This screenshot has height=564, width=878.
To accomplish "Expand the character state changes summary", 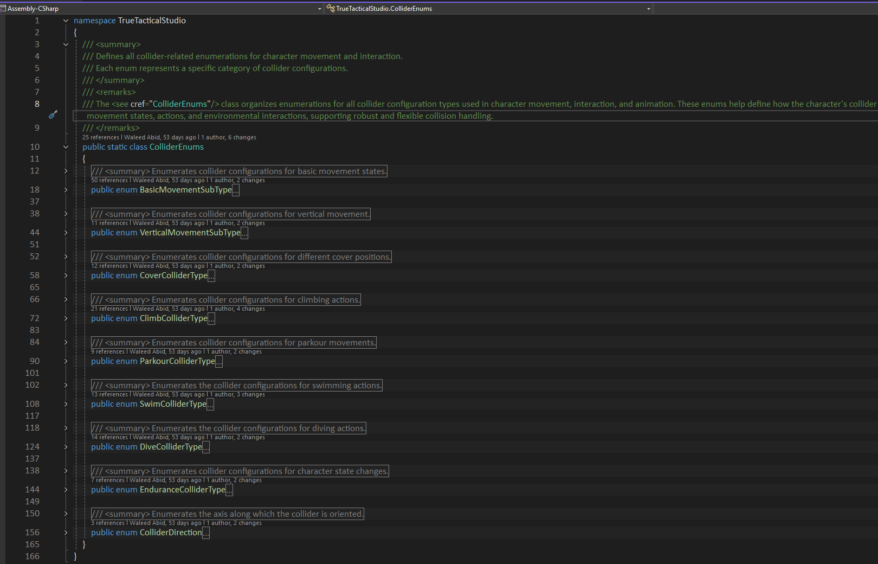I will 66,471.
